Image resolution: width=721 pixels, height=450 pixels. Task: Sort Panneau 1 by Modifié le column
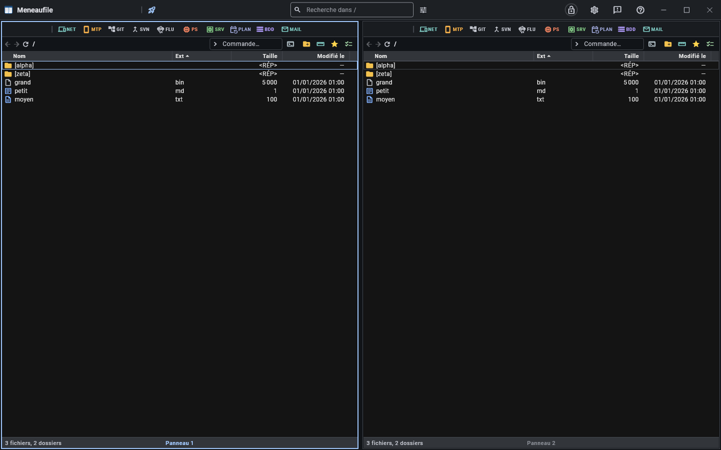tap(316, 56)
